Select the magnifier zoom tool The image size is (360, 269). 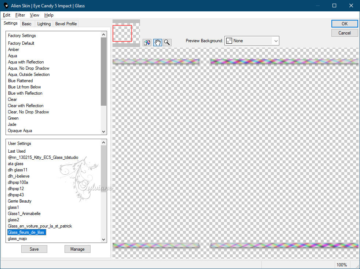tap(167, 42)
